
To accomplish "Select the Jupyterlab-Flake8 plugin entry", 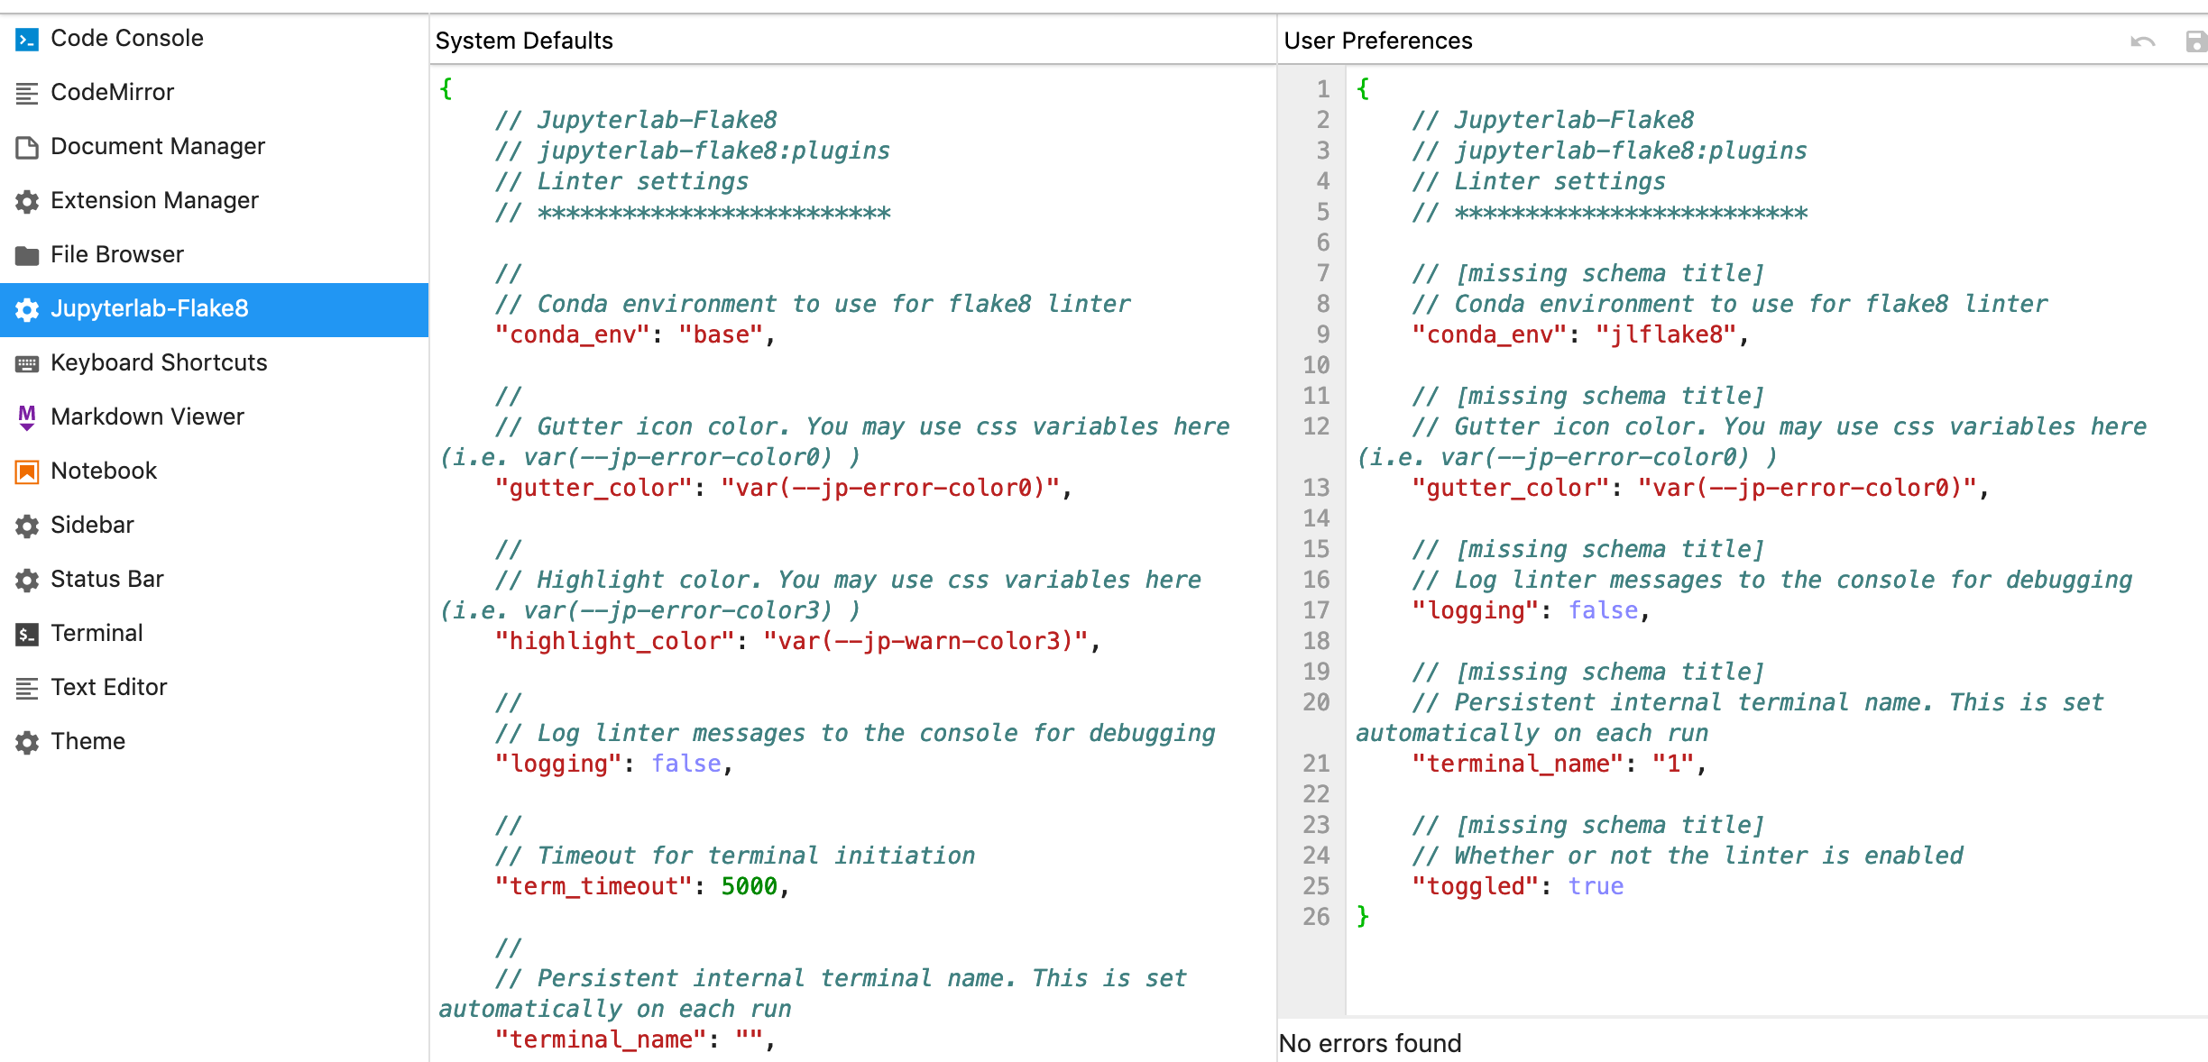I will [214, 309].
